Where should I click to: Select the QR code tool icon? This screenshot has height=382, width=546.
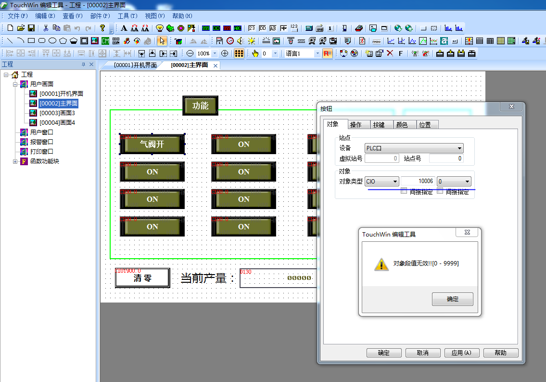116,41
